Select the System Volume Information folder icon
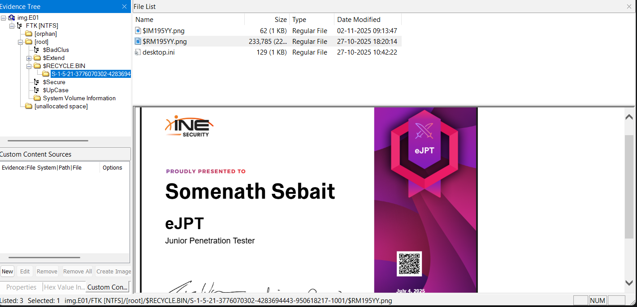 (37, 98)
